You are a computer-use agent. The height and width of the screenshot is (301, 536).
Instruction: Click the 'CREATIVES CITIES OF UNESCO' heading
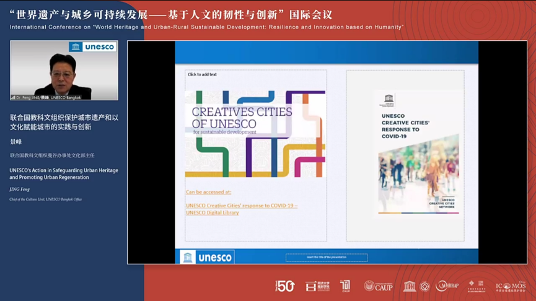tap(242, 118)
